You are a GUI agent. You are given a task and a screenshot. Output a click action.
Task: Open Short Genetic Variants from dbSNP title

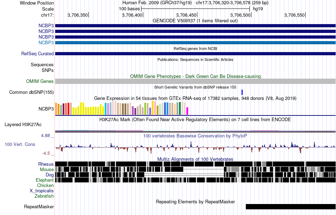coord(195,87)
